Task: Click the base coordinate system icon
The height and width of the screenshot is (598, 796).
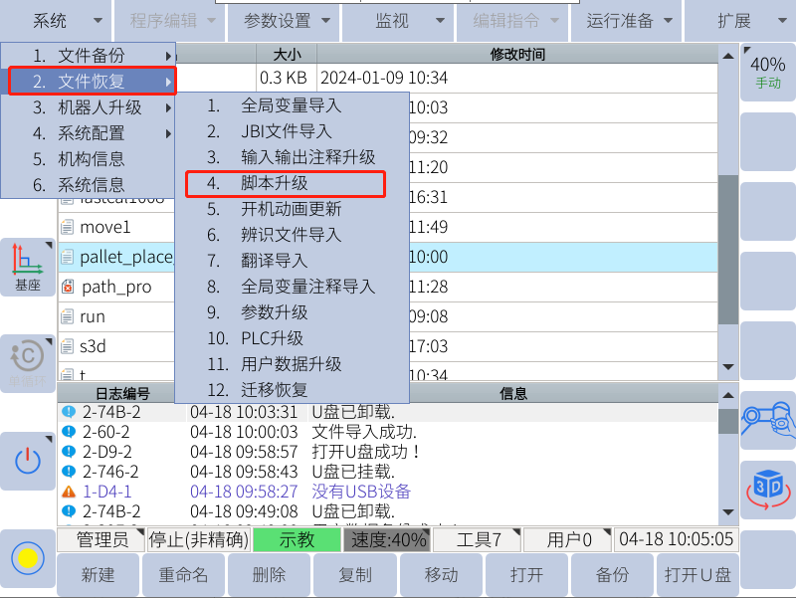Action: tap(27, 267)
